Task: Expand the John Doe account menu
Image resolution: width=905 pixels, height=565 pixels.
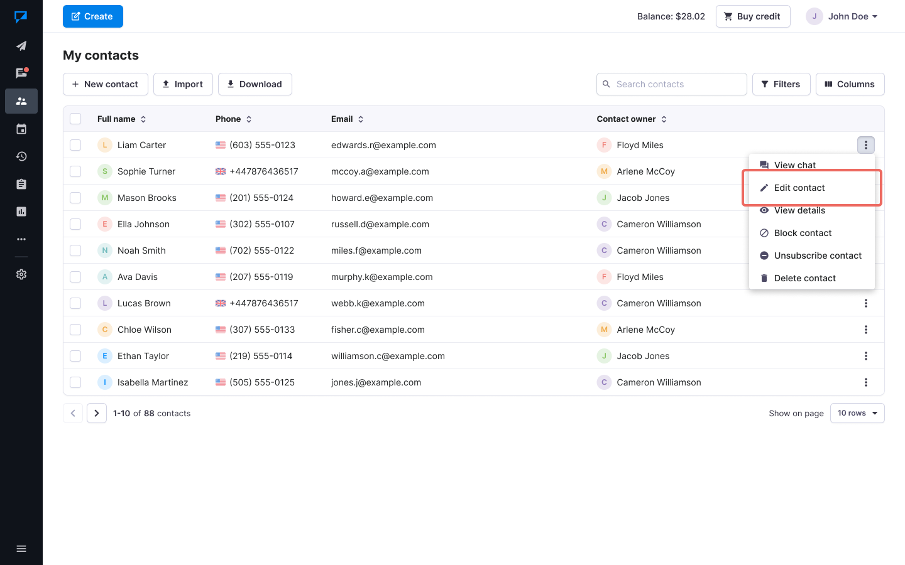Action: [842, 16]
